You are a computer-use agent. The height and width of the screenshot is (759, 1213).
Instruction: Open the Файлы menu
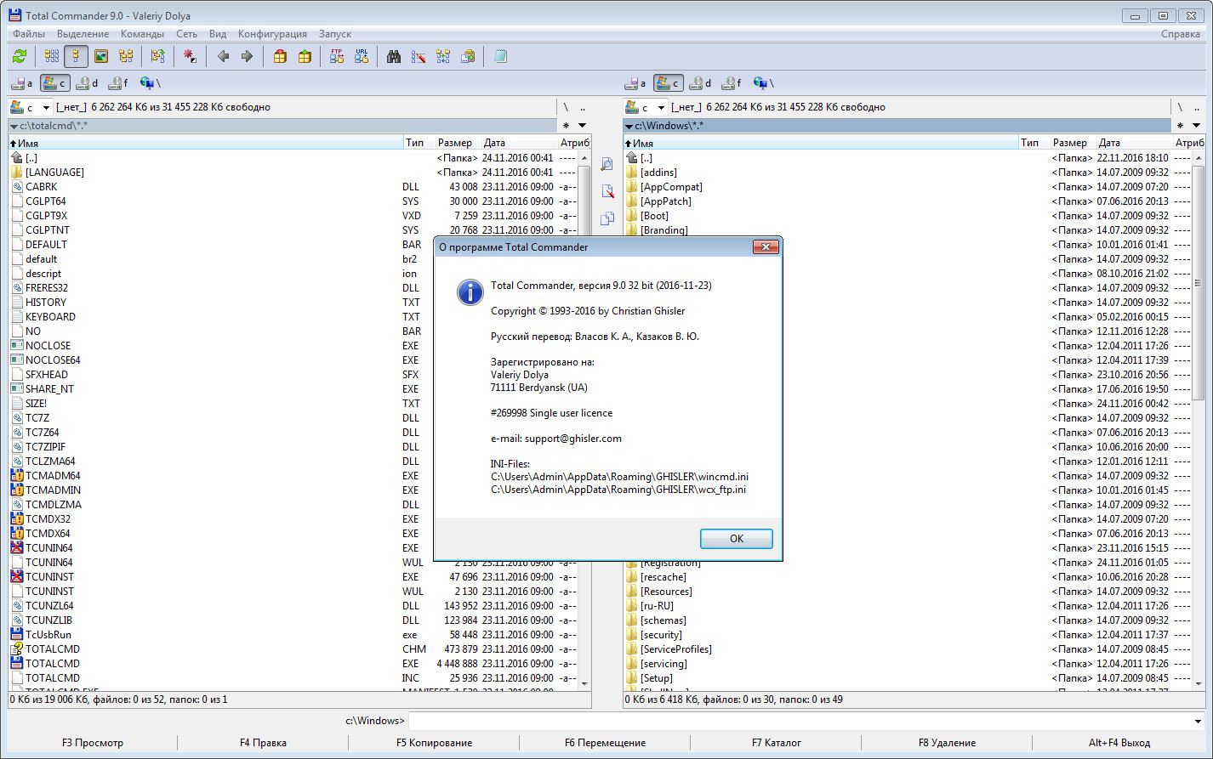point(29,34)
